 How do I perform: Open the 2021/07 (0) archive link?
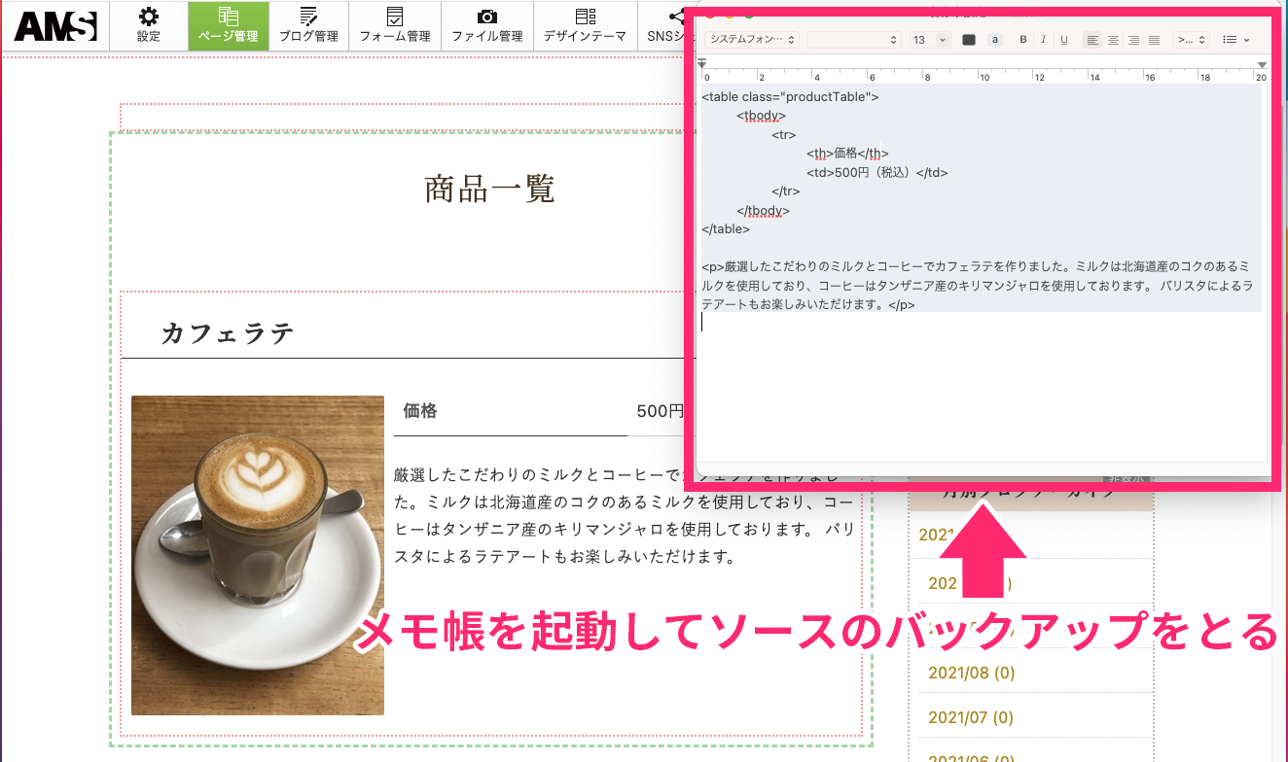click(x=971, y=718)
